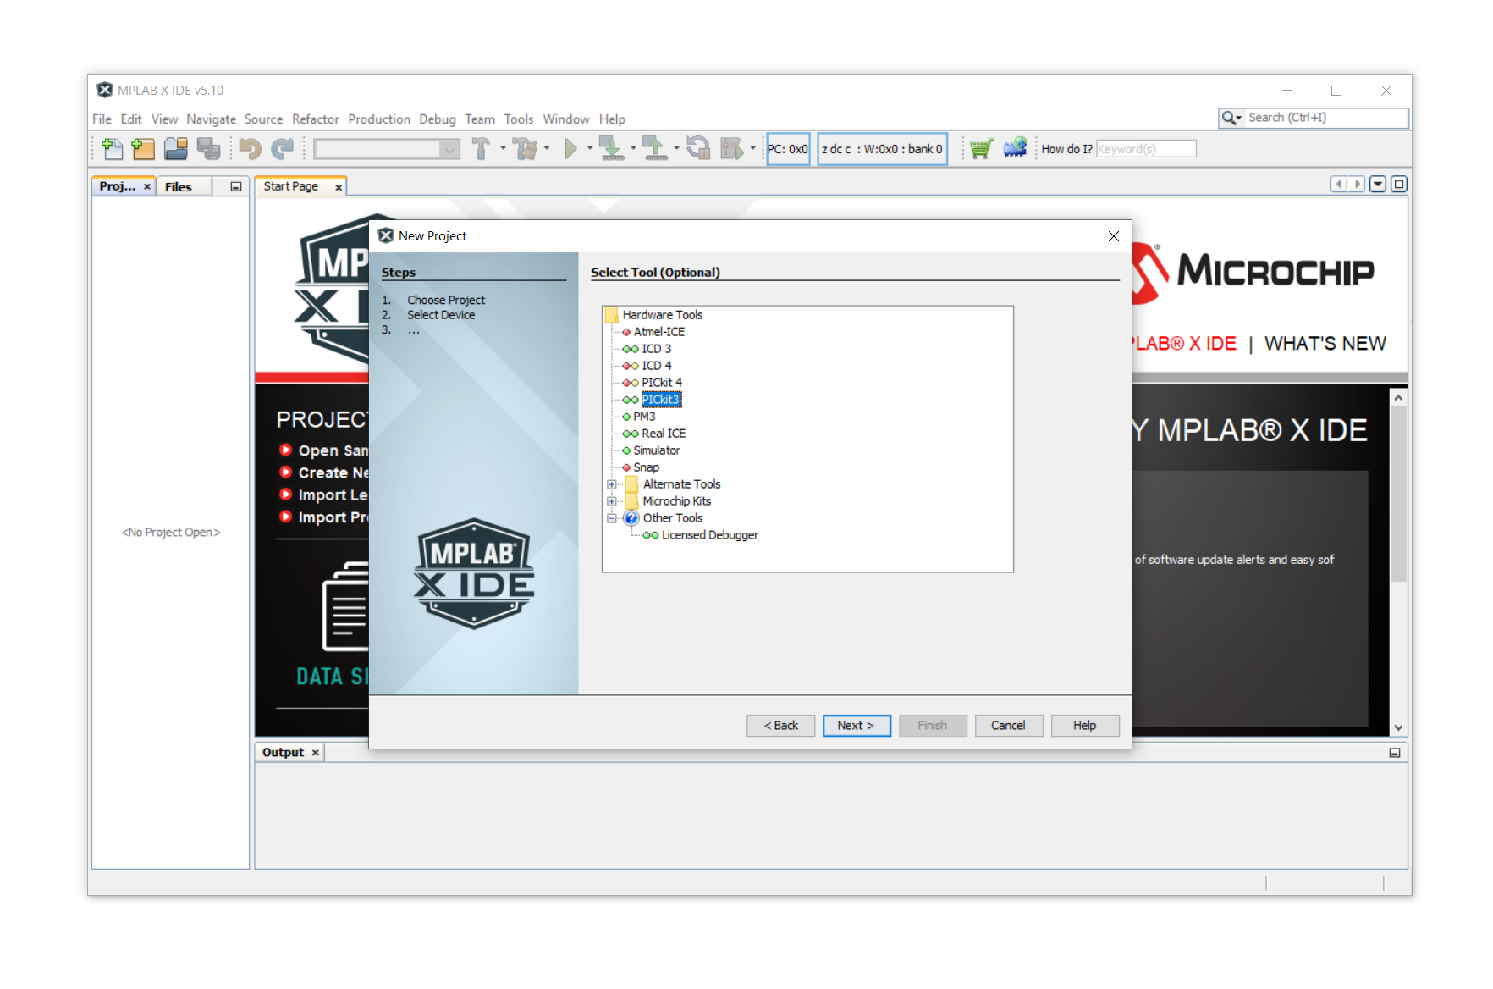1493x989 pixels.
Task: Expand the Microchip Kits tree node
Action: point(611,501)
